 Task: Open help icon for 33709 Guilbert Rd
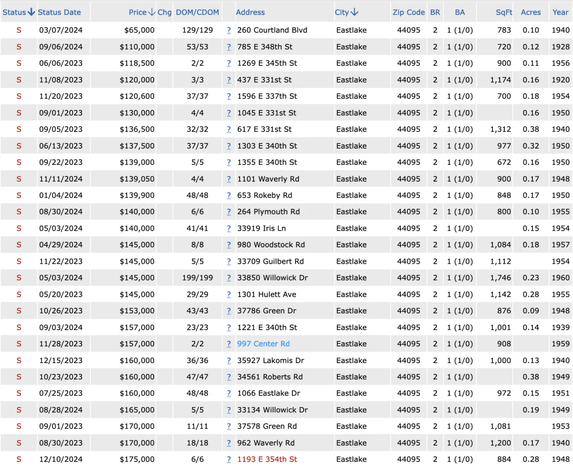(x=229, y=261)
